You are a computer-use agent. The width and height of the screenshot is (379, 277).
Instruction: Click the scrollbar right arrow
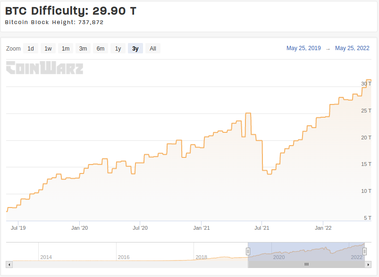[368, 264]
